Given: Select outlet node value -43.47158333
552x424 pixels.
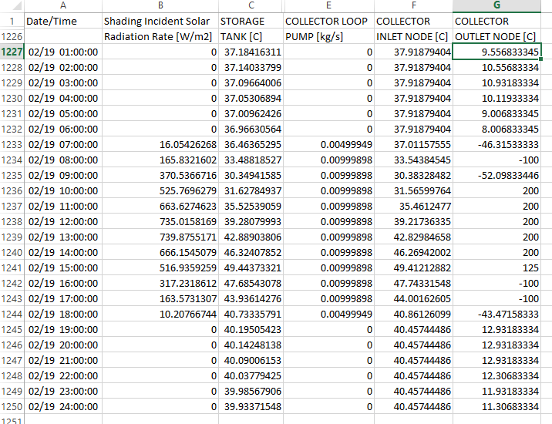Looking at the screenshot, I should pos(496,314).
